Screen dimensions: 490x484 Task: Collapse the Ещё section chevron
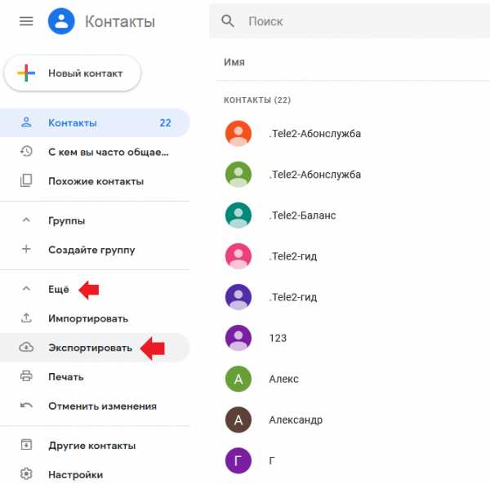click(26, 289)
